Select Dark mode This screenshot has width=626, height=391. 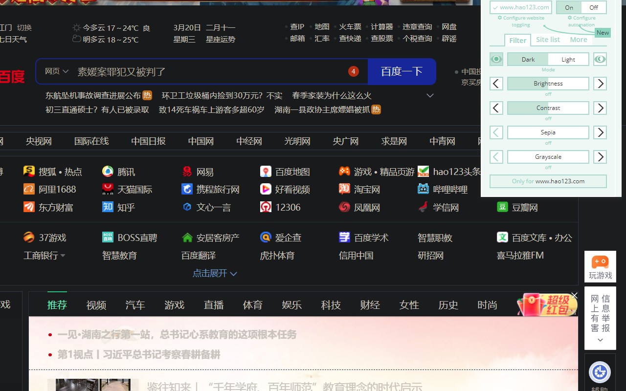528,59
